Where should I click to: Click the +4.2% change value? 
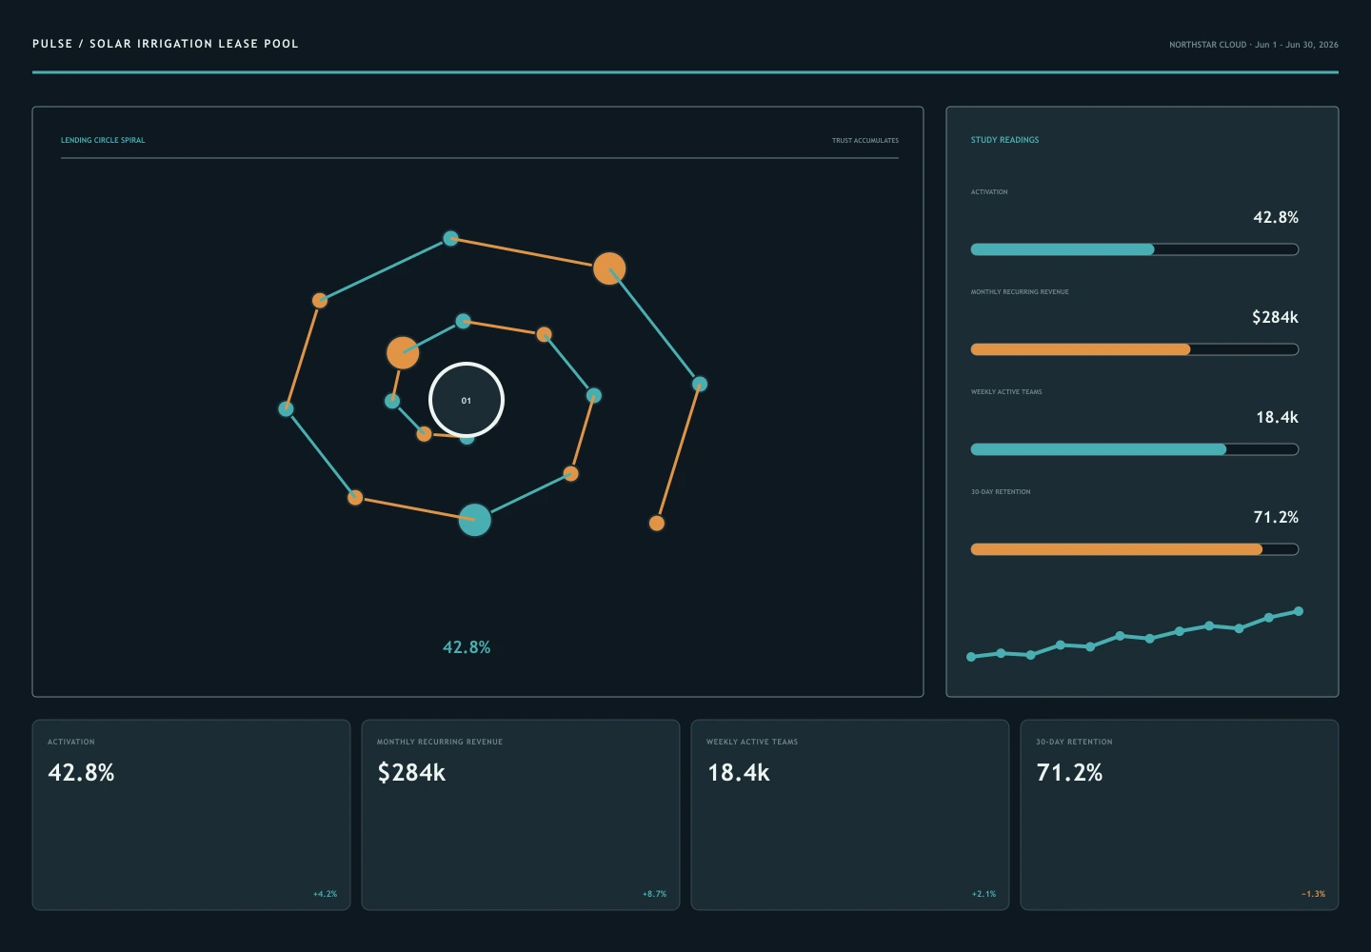point(325,894)
